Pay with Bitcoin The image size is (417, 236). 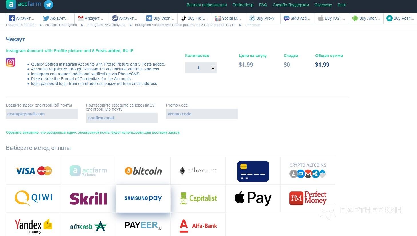[x=143, y=171]
